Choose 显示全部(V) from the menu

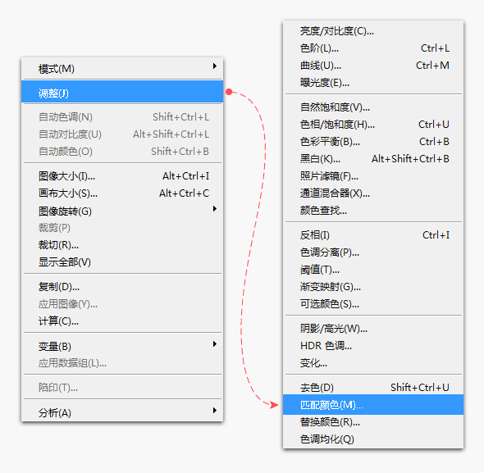[x=122, y=262]
